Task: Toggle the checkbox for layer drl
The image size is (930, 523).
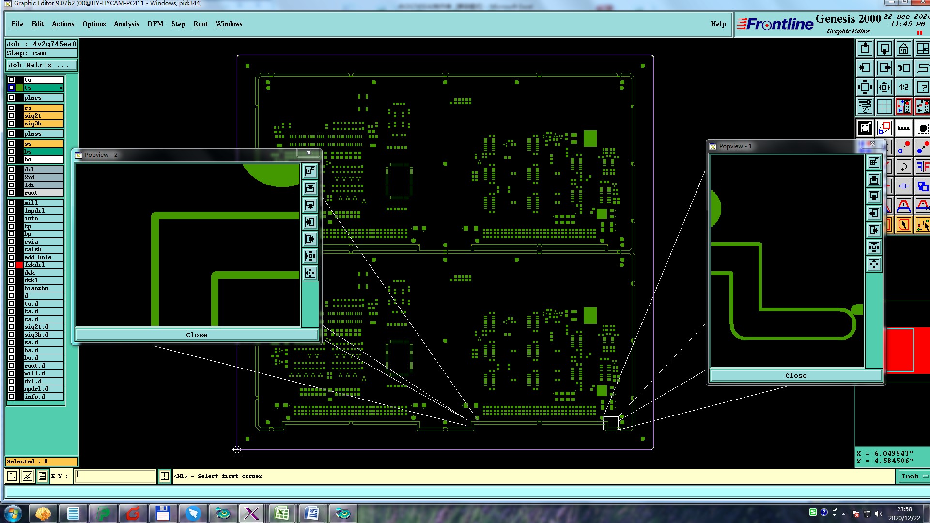Action: point(12,169)
